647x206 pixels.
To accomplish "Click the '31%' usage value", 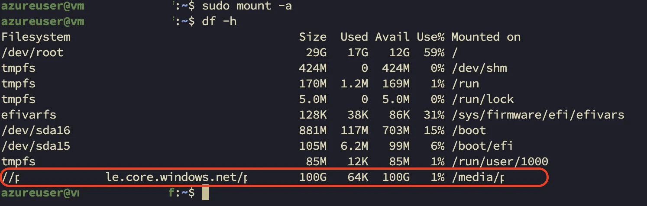I will coord(434,115).
